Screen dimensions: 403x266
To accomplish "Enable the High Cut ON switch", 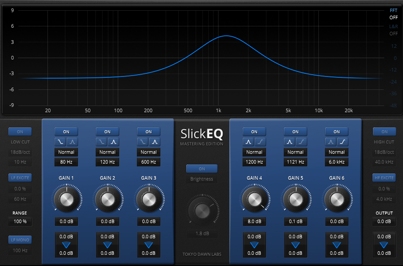I will [384, 131].
